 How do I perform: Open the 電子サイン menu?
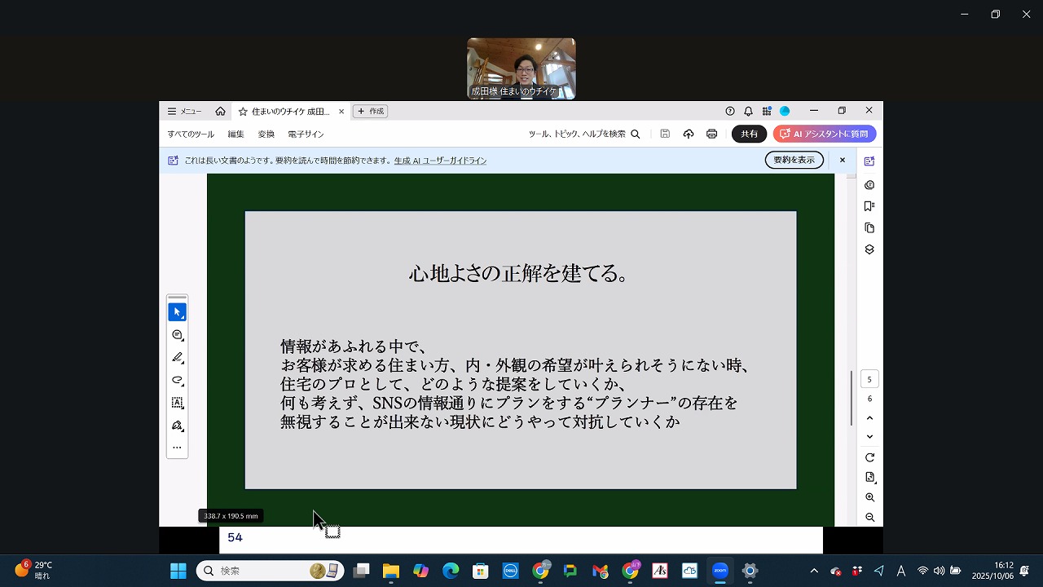pos(306,134)
